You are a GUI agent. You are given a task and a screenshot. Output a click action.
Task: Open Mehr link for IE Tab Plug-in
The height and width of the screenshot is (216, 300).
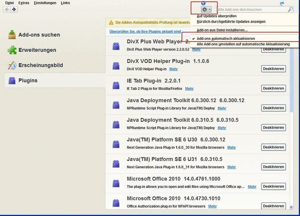click(x=189, y=89)
